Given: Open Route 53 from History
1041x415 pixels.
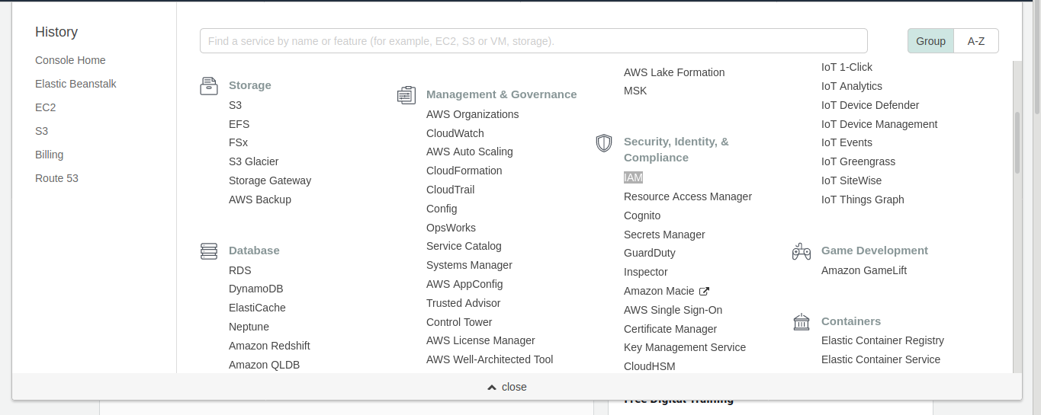Looking at the screenshot, I should pyautogui.click(x=56, y=178).
